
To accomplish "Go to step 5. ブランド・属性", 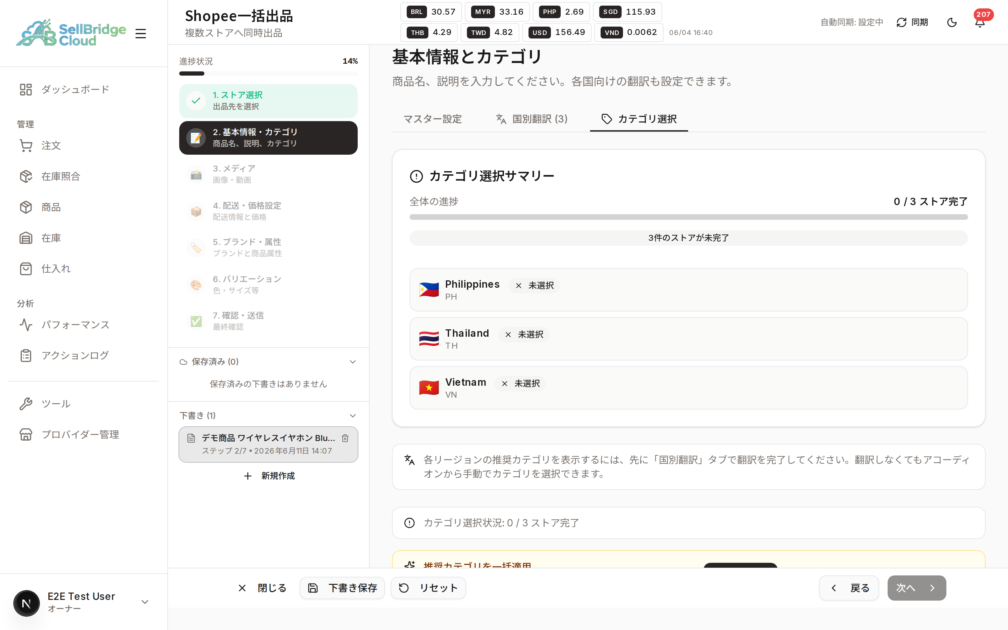I will pyautogui.click(x=268, y=247).
